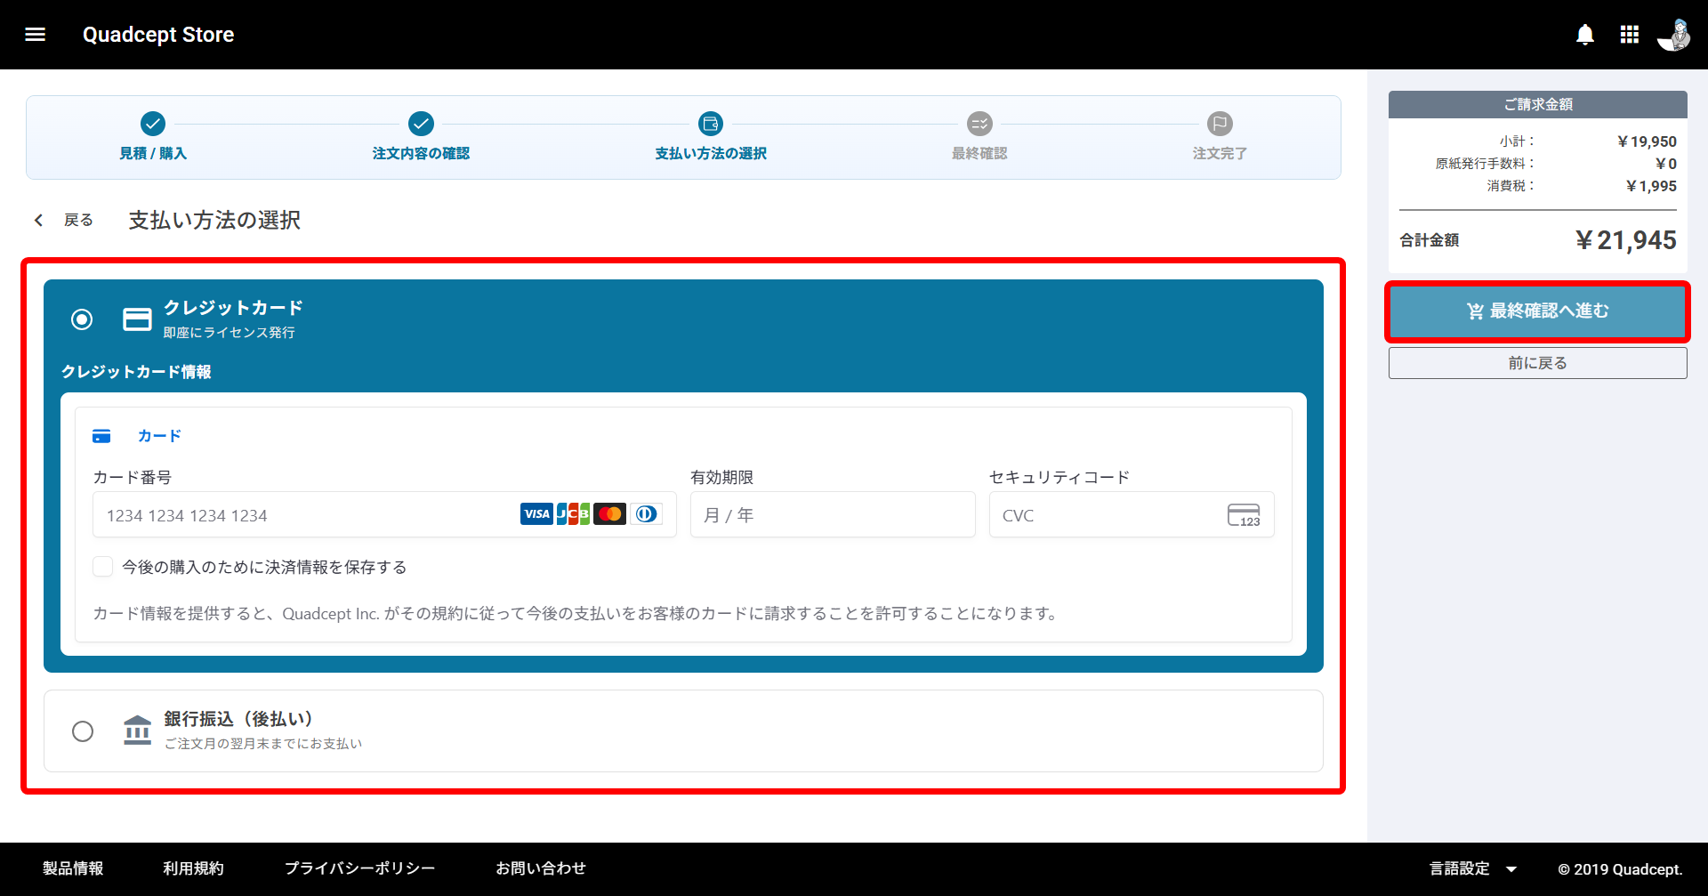Select the 注文完了 step label
Viewport: 1708px width, 896px height.
(1220, 153)
